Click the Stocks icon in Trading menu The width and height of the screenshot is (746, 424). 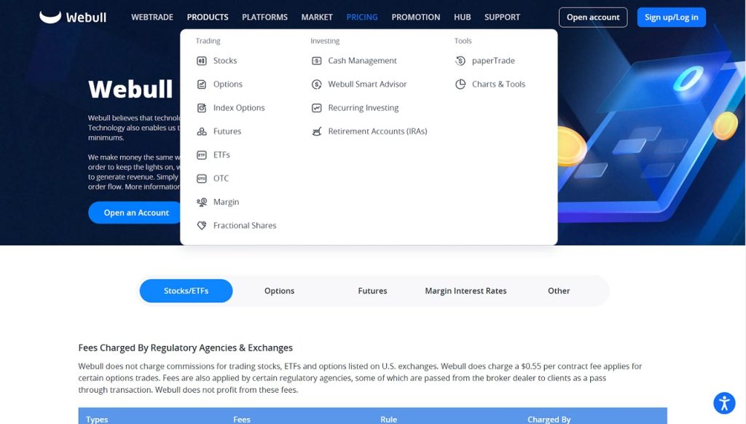(202, 61)
